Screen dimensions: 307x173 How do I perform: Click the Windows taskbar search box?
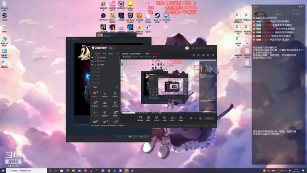26,171
